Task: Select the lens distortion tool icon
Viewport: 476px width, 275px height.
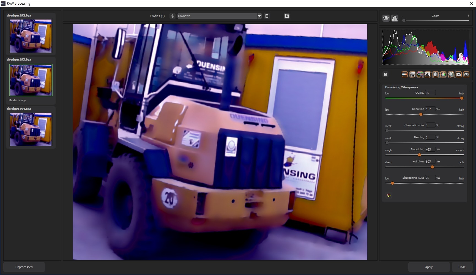Action: point(466,74)
